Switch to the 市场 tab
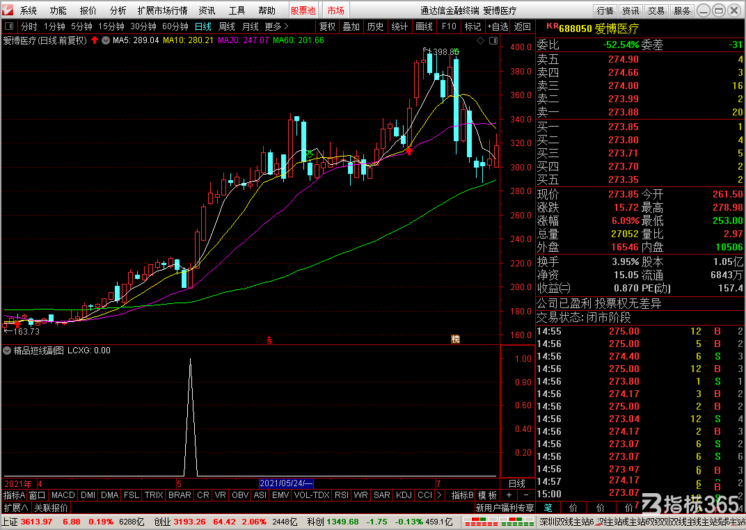This screenshot has height=530, width=746. (x=336, y=10)
